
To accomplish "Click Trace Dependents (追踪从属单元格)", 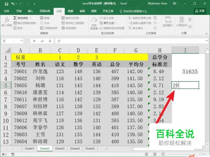I will [x=140, y=23].
